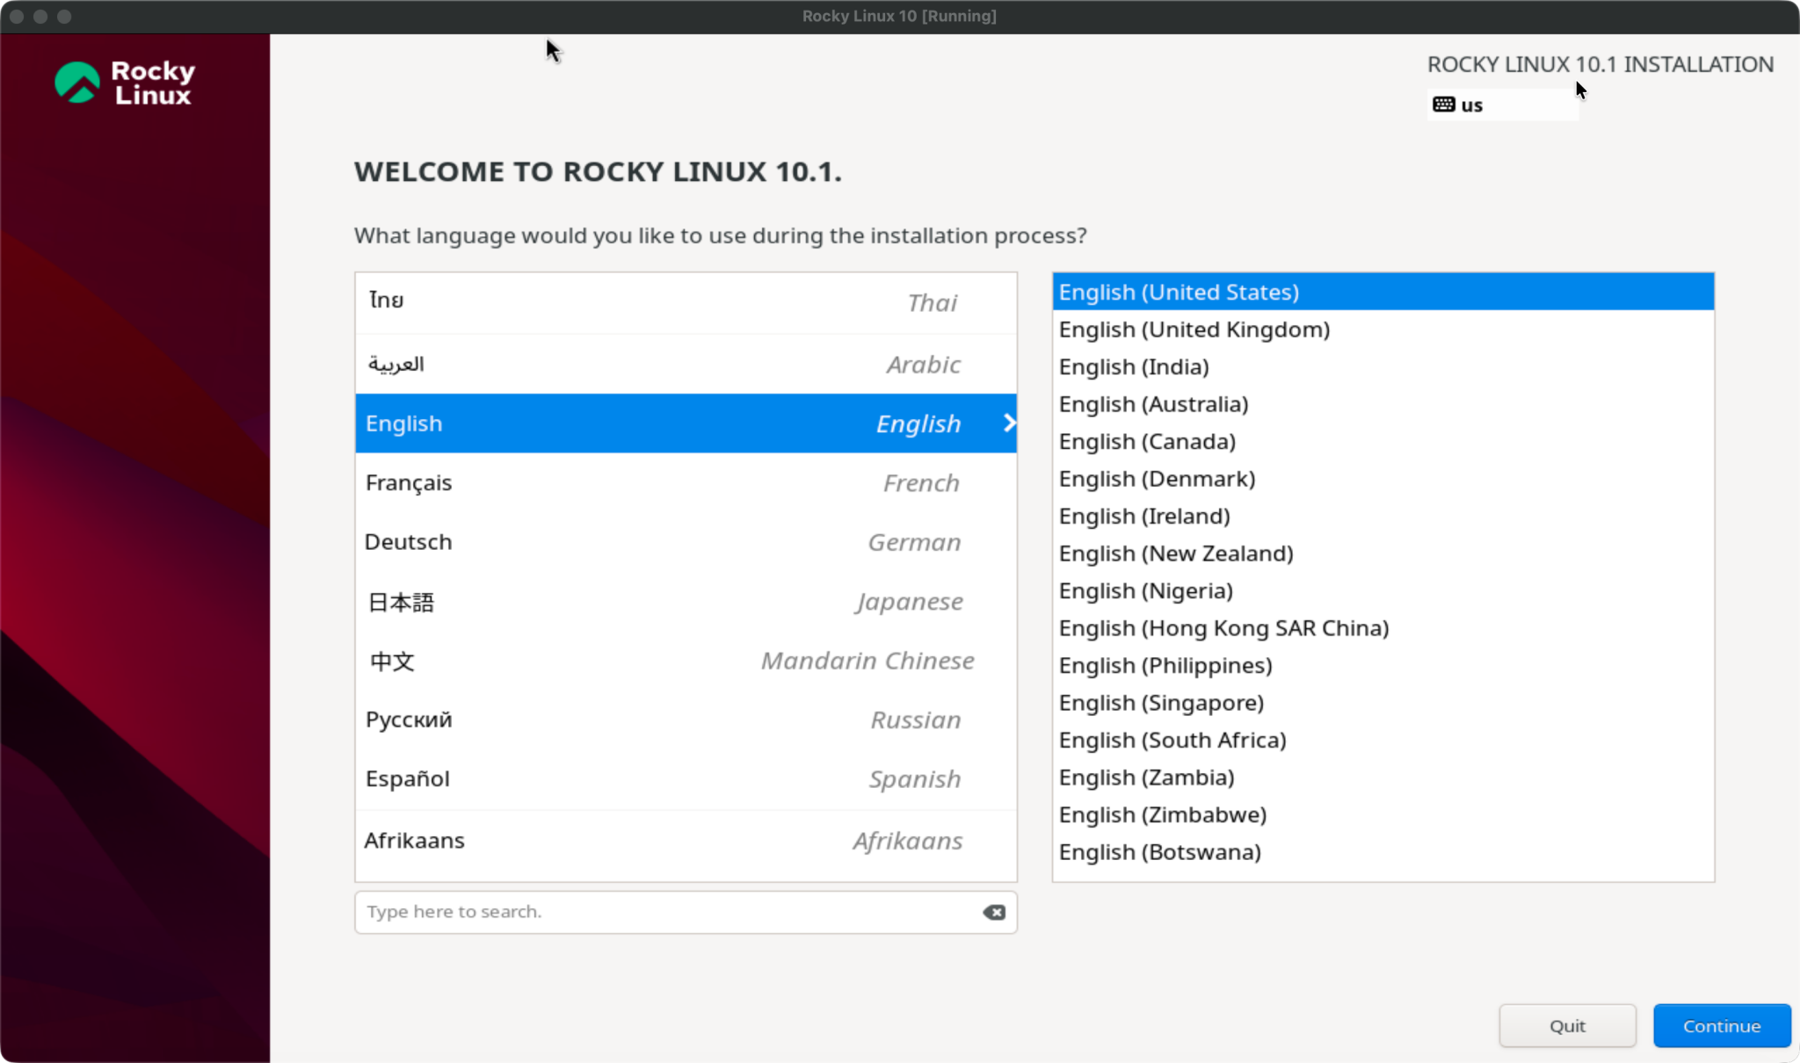Choose English (India) locale
Viewport: 1800px width, 1063px height.
click(x=1383, y=366)
